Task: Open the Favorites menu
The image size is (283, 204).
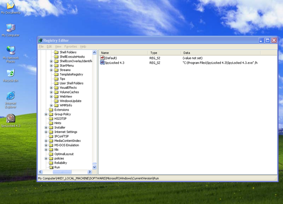Action: tap(70, 47)
